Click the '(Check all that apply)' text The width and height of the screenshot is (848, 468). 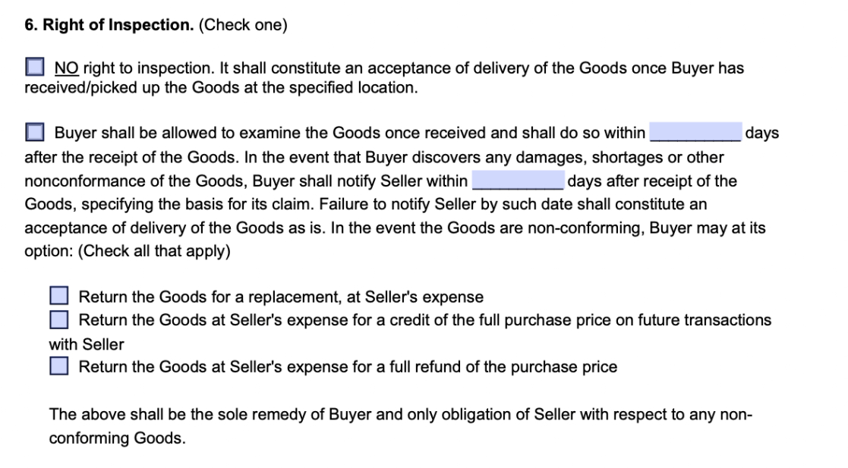[x=154, y=251]
